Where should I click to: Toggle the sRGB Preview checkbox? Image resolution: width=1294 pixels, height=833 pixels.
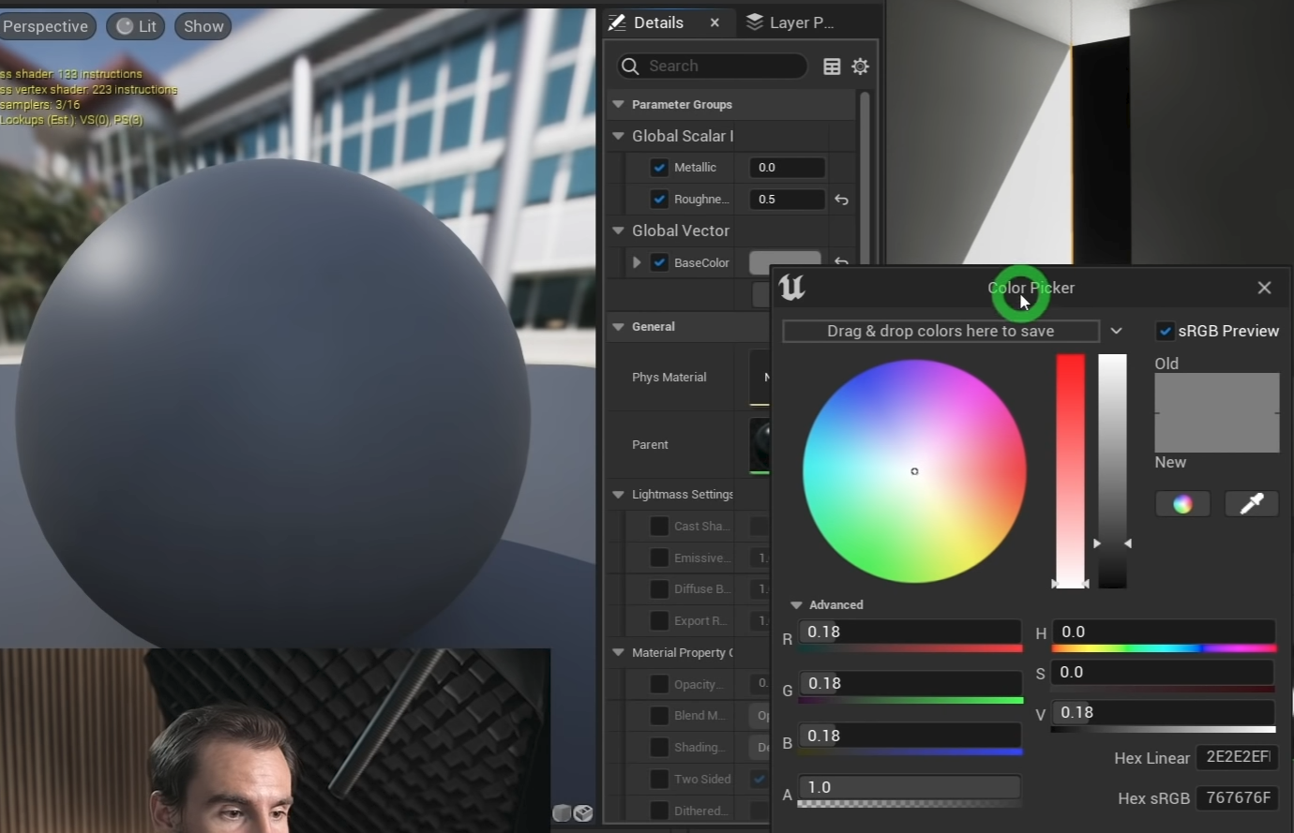(1165, 331)
